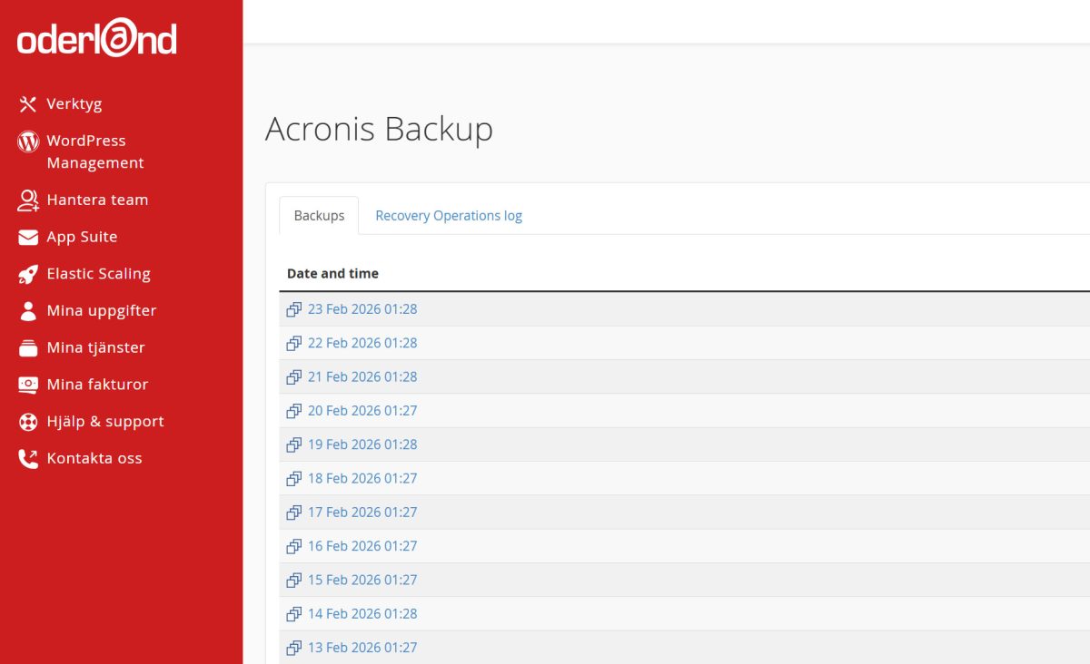Screen dimensions: 1090x664
Task: Open backup from 18 Feb 2026 01:27
Action: [x=362, y=479]
